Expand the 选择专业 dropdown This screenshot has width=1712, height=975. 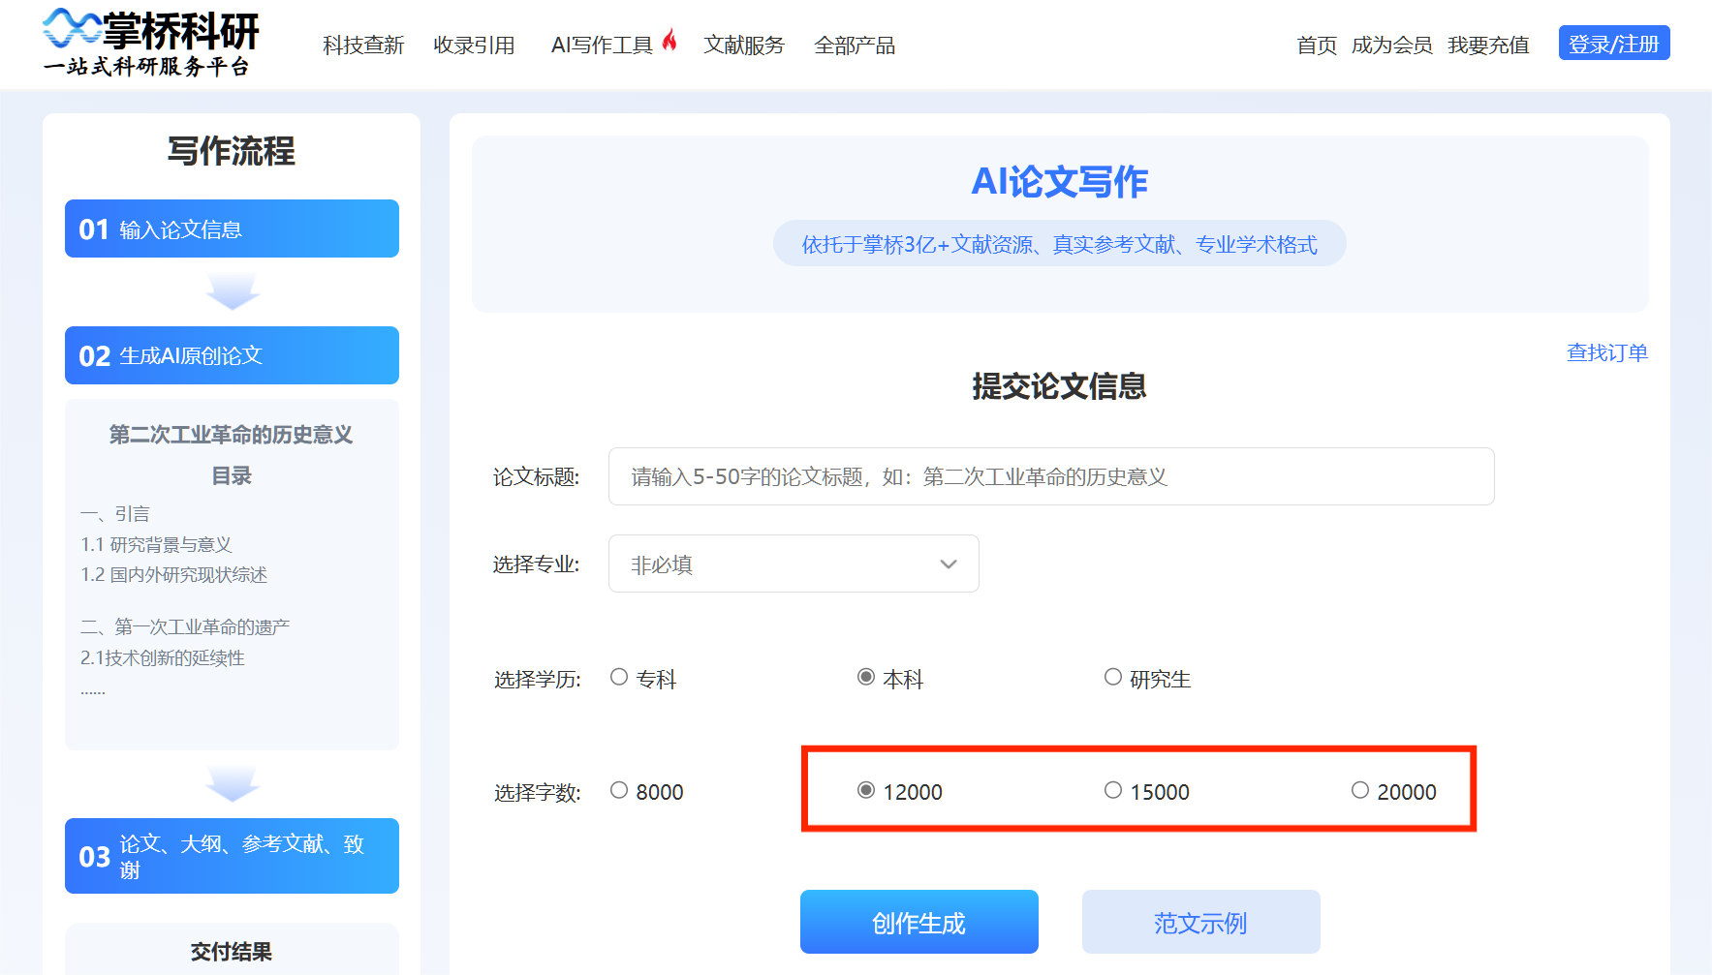pyautogui.click(x=794, y=564)
